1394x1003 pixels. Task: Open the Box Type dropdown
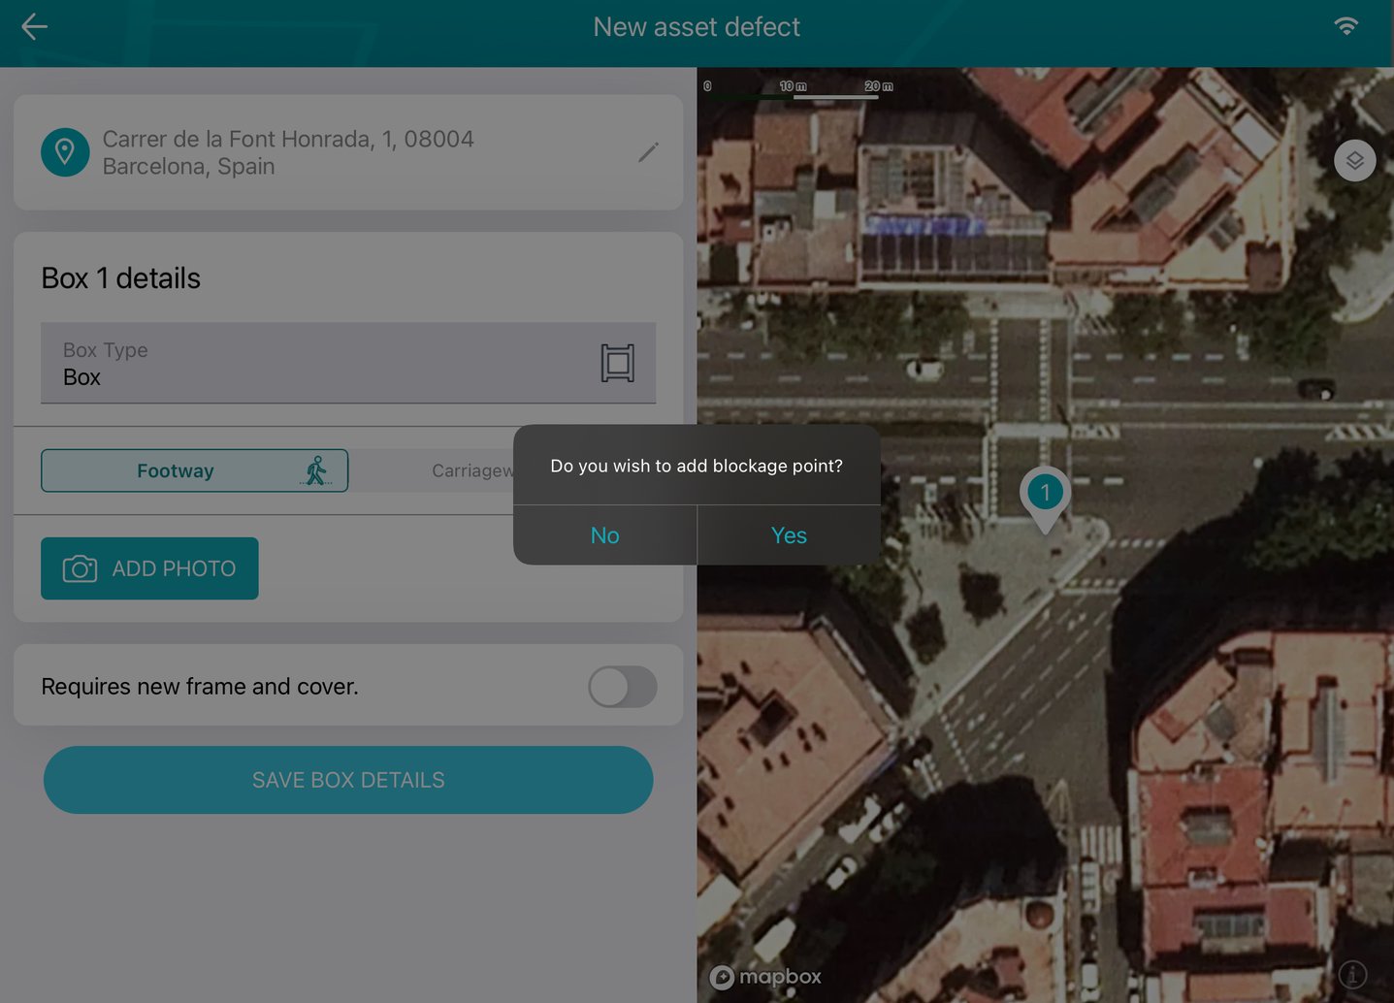point(330,364)
